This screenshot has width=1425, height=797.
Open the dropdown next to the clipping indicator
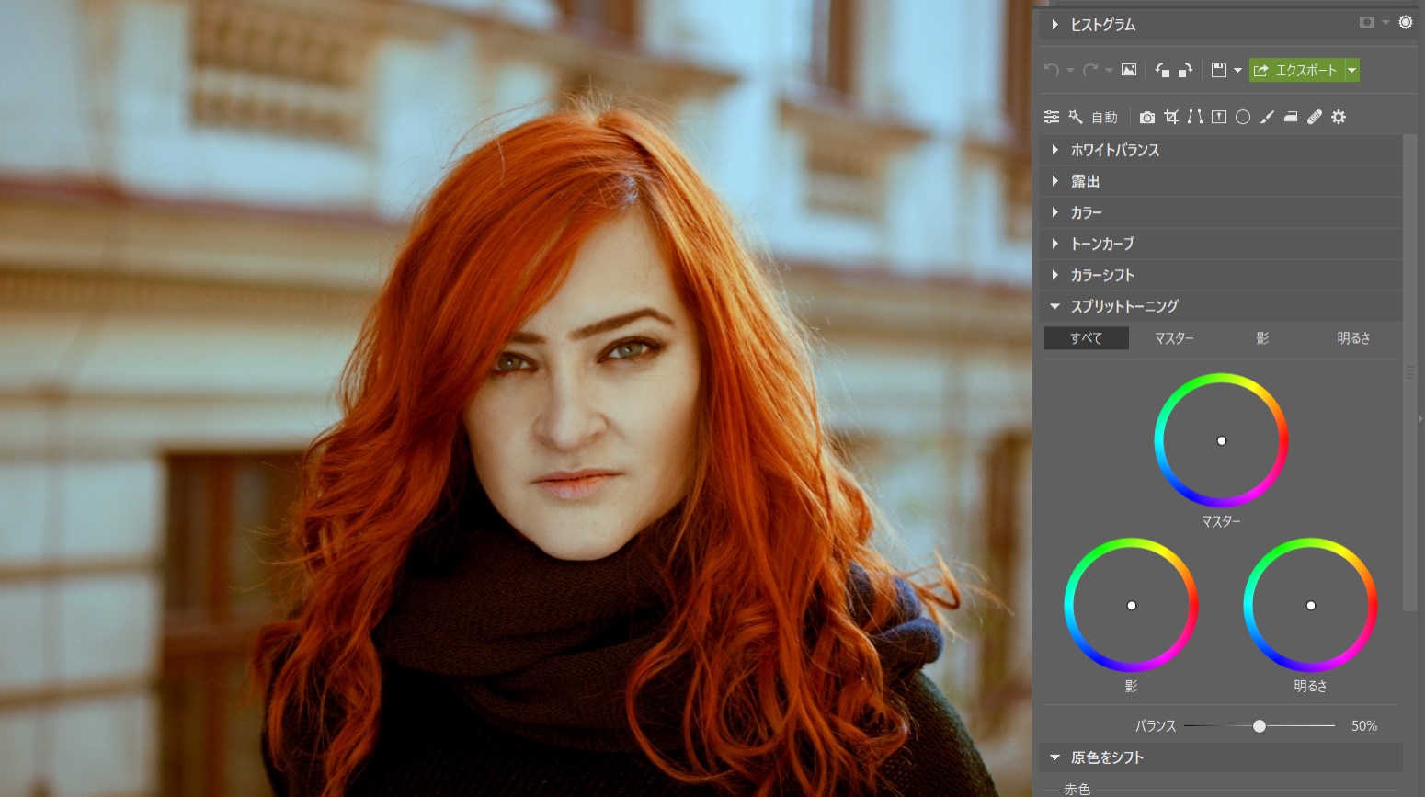1385,22
